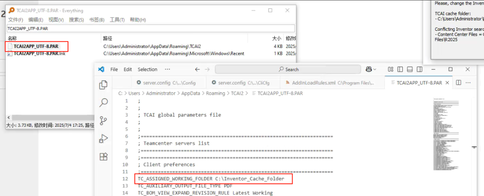Open Everything's 书签(B) menu
The height and width of the screenshot is (196, 484).
click(x=97, y=20)
